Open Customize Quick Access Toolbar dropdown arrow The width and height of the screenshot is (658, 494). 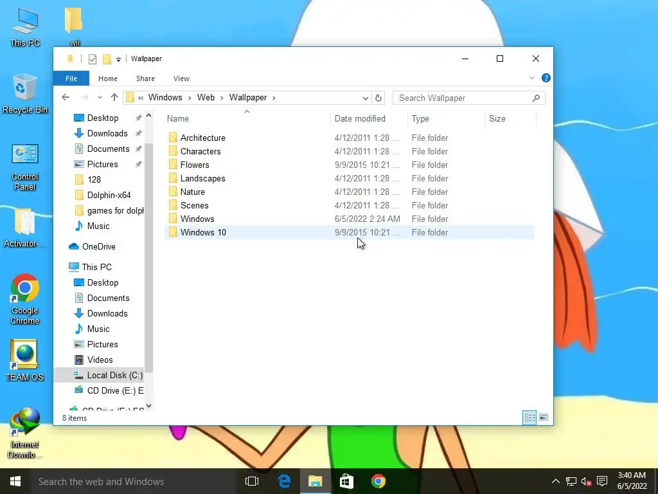[x=119, y=59]
